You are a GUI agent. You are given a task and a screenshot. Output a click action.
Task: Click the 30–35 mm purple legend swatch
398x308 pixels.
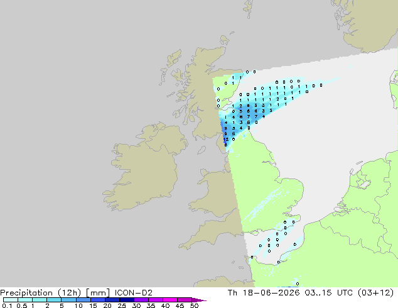pos(141,300)
